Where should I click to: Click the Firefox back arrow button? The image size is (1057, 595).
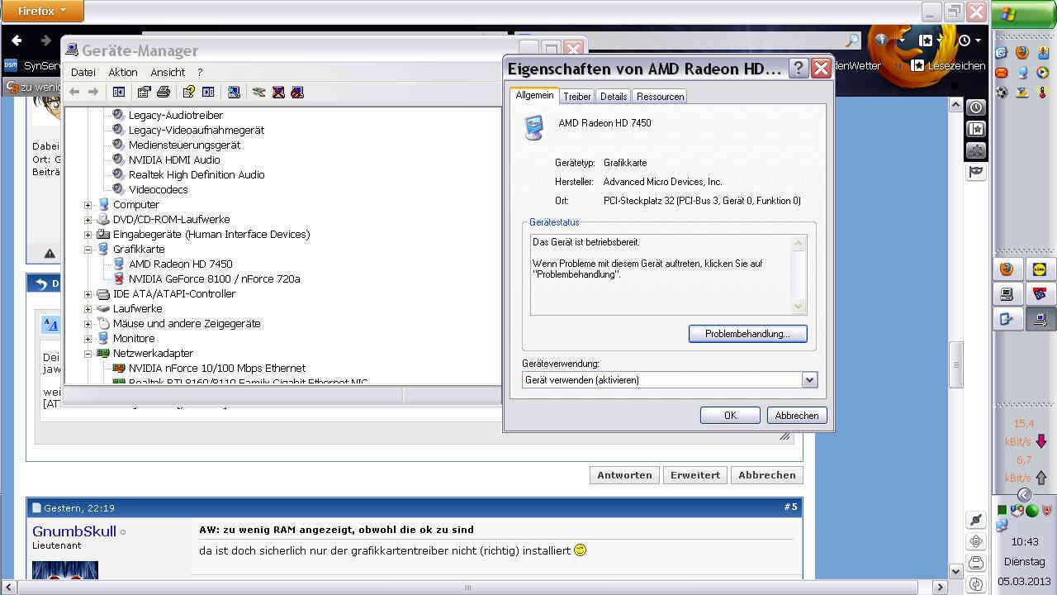(x=17, y=40)
